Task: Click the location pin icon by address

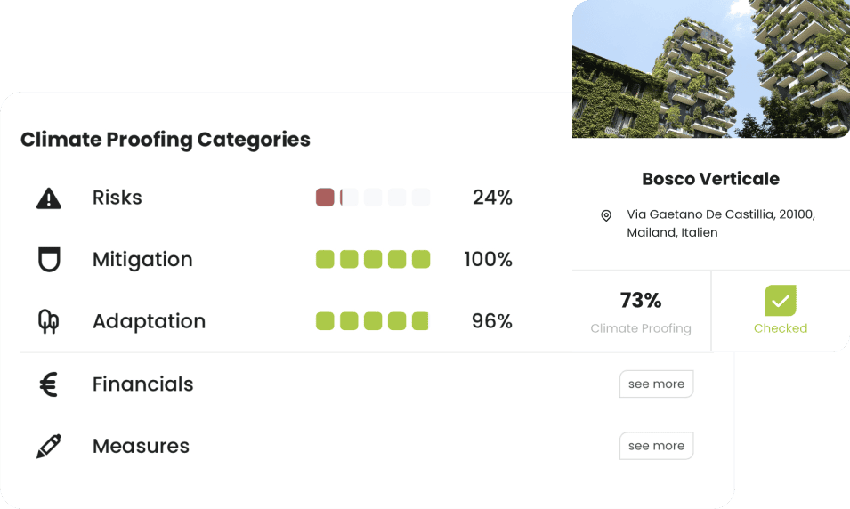Action: (x=606, y=215)
